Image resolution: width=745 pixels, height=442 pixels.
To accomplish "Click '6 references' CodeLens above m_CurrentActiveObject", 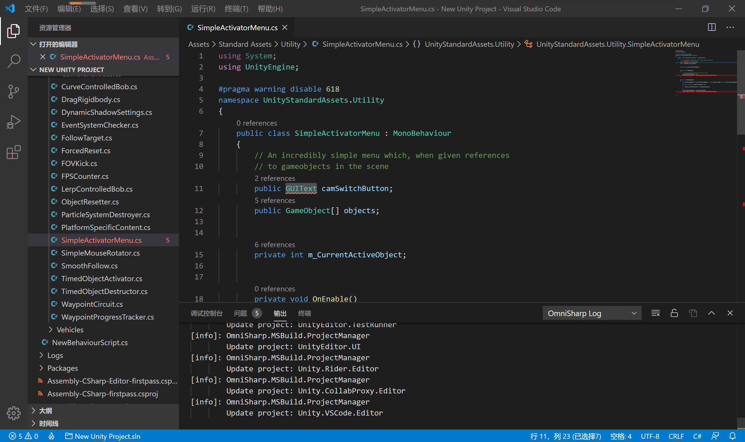I will coord(274,245).
